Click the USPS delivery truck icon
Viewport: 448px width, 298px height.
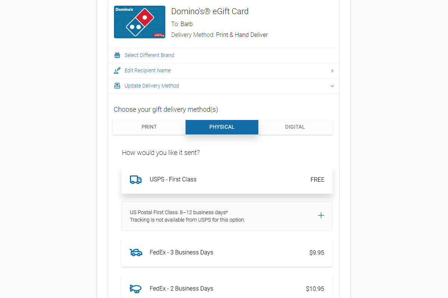136,180
